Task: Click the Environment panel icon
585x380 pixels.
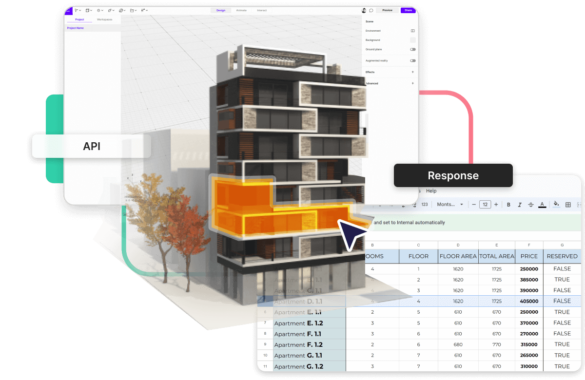Action: pyautogui.click(x=412, y=31)
